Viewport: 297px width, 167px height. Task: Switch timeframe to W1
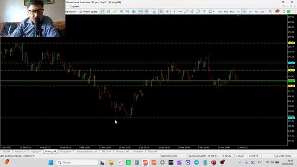[x=256, y=12]
